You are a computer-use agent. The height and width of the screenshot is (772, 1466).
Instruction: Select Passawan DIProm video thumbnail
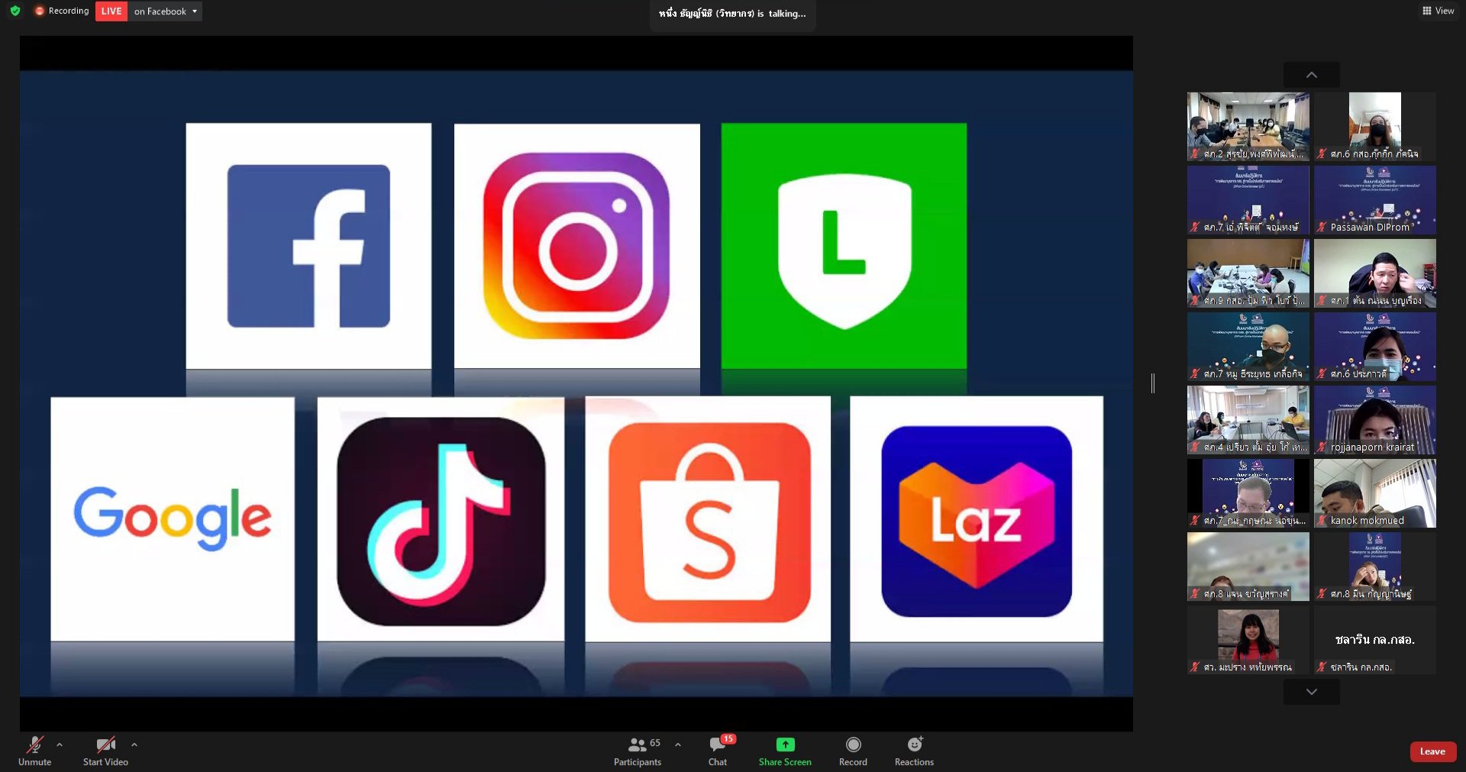(x=1375, y=200)
